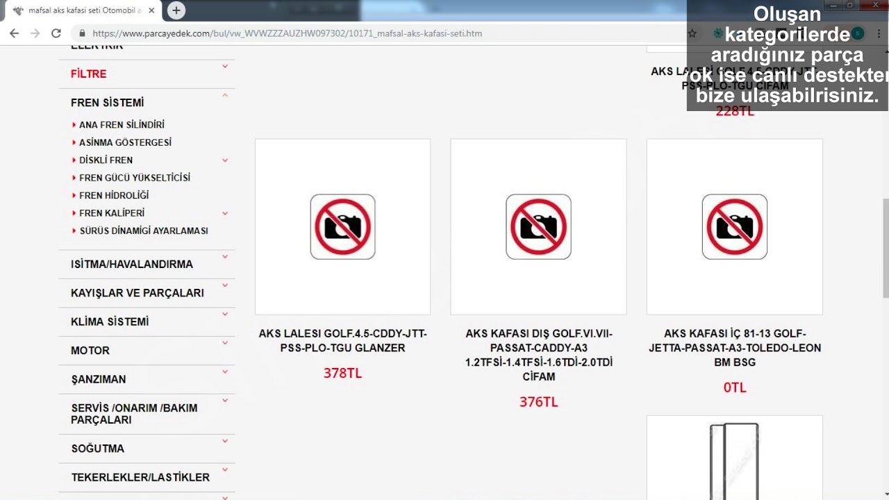
Task: Collapse the FREN SİSTEMİ category chevron
Action: (x=225, y=95)
